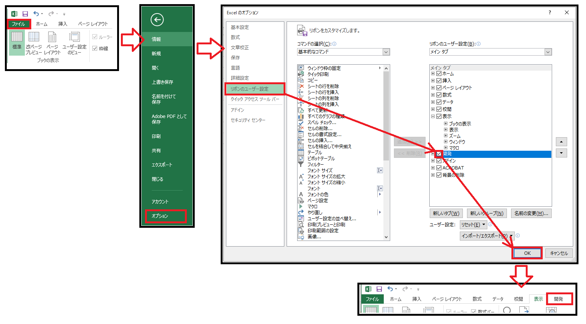
Task: Click Excel logo icon in bottom-right window
Action: tap(368, 289)
